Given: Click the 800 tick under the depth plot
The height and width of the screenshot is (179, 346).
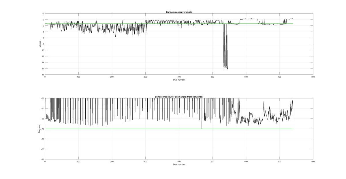Looking at the screenshot, I should tap(313, 77).
